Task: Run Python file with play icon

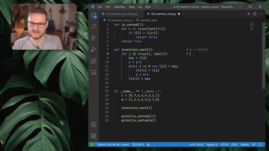Action: [248, 14]
